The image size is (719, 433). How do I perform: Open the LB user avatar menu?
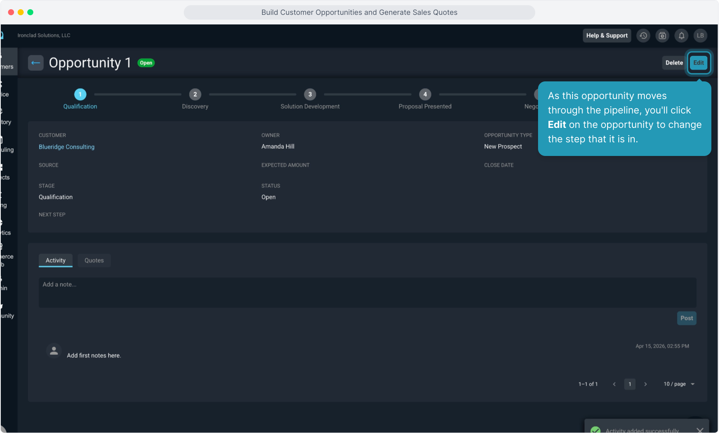pos(700,36)
